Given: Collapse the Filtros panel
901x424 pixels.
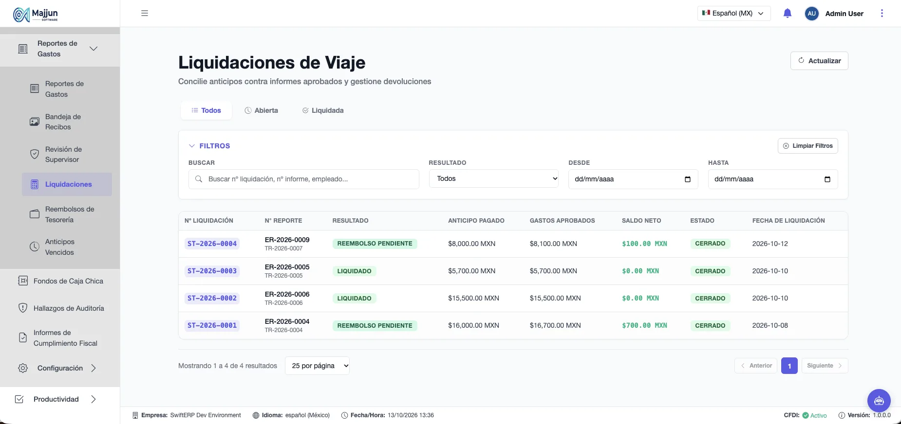Looking at the screenshot, I should tap(209, 146).
